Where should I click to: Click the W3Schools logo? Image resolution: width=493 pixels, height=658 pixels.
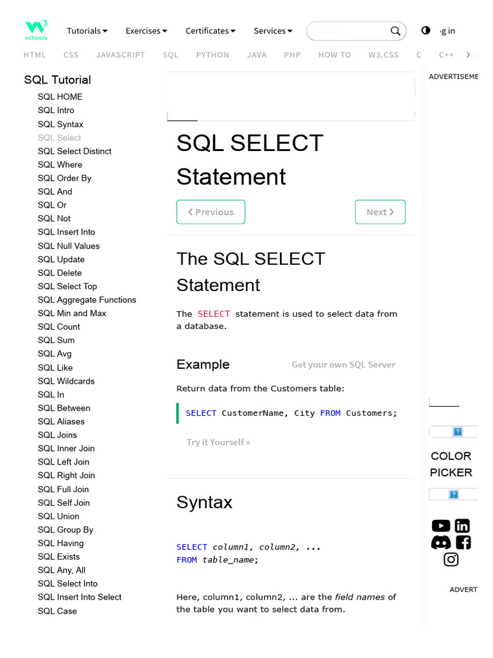pyautogui.click(x=36, y=30)
